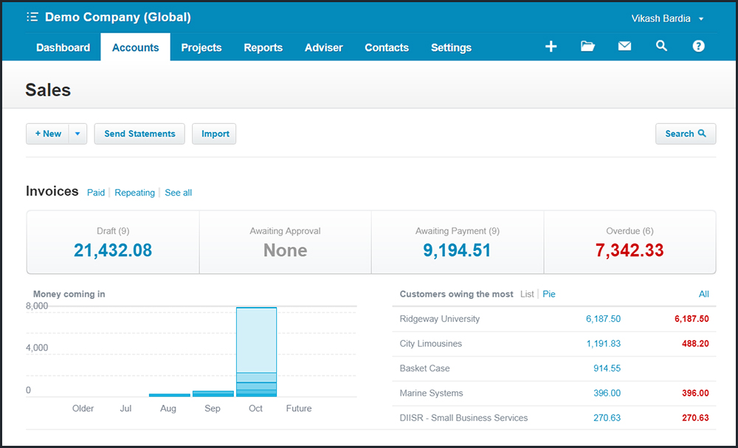
Task: Go to the Dashboard tab
Action: [x=63, y=47]
